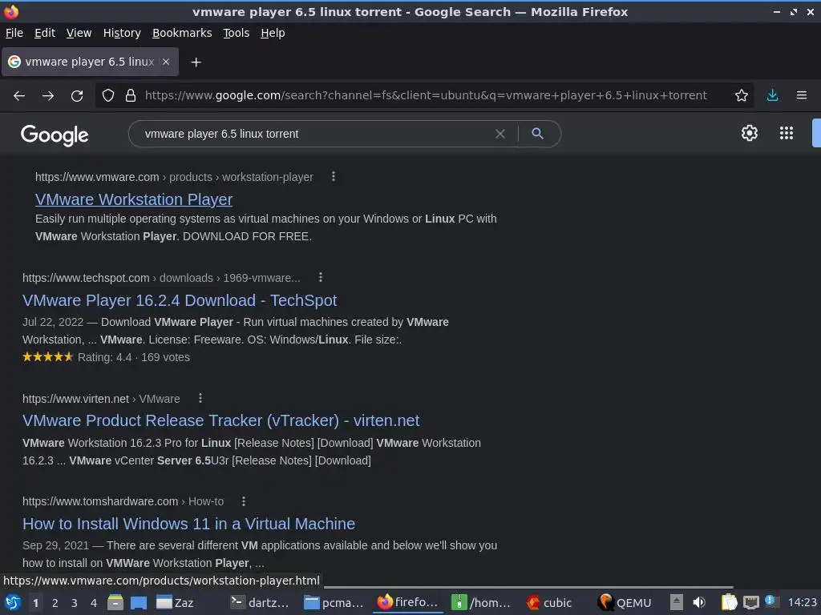
Task: Open the update notifier tray icon
Action: (770, 601)
